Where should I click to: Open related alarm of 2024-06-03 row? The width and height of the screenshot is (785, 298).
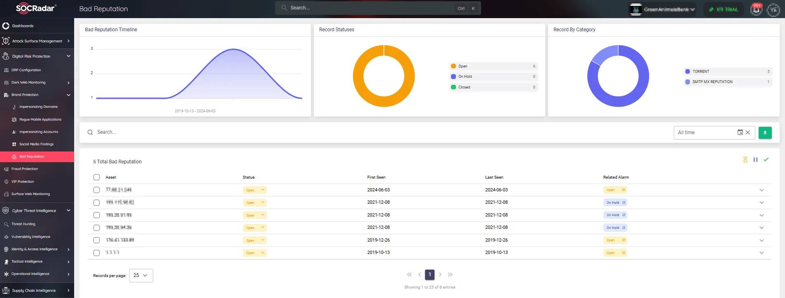point(615,190)
